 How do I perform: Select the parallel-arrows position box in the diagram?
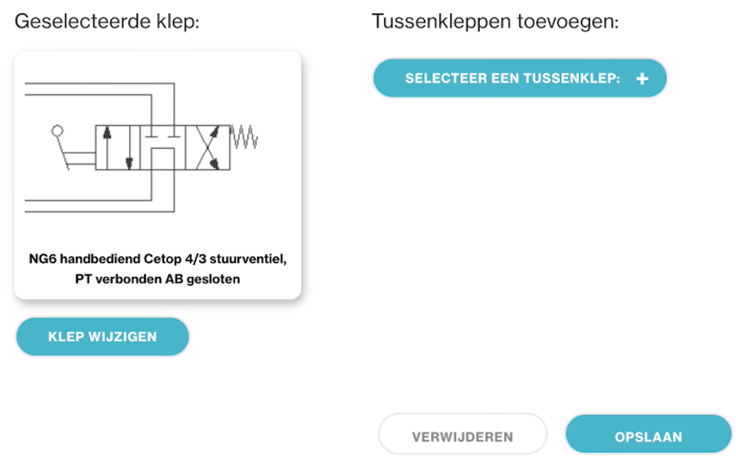[118, 147]
